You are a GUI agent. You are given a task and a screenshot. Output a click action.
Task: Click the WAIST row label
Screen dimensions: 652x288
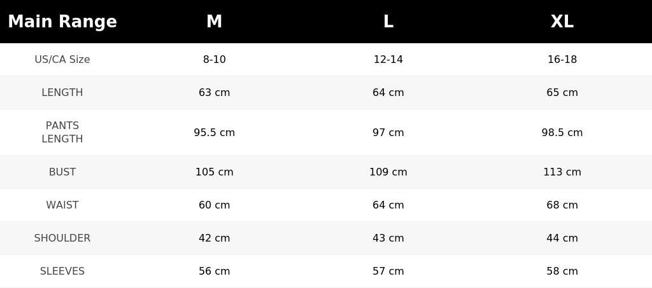tap(62, 205)
